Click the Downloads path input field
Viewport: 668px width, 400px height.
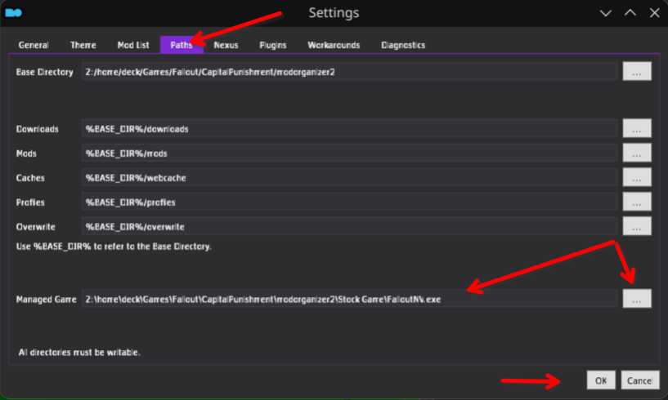pyautogui.click(x=348, y=129)
